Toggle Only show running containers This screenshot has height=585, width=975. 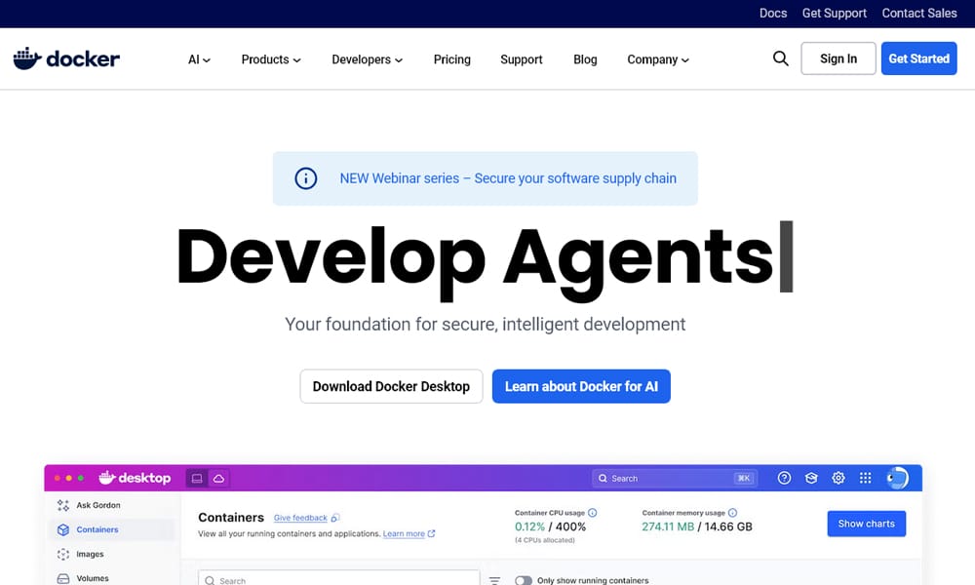point(524,580)
